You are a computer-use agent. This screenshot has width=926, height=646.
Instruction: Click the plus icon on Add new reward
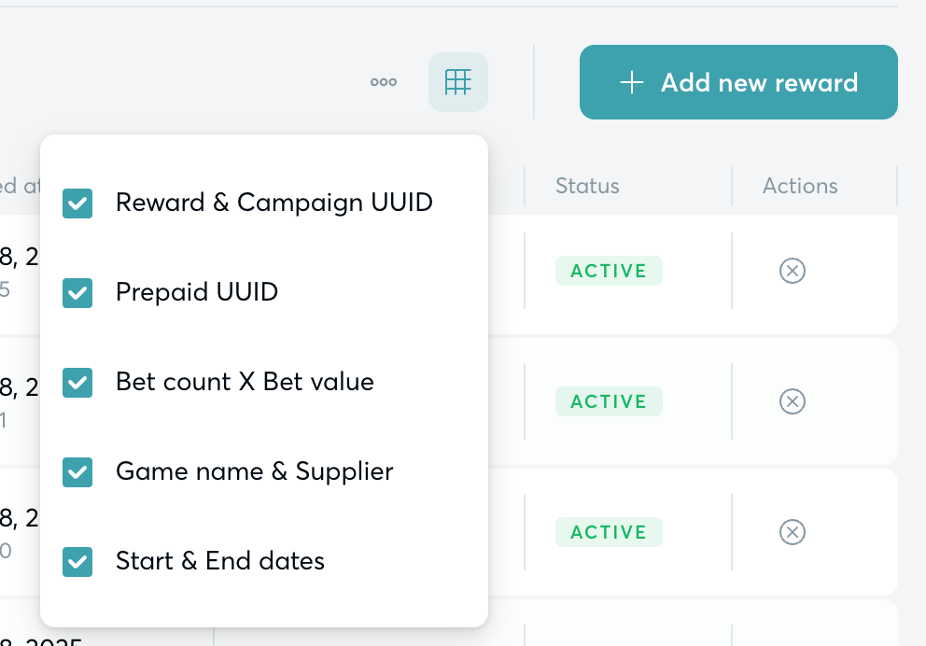(632, 82)
